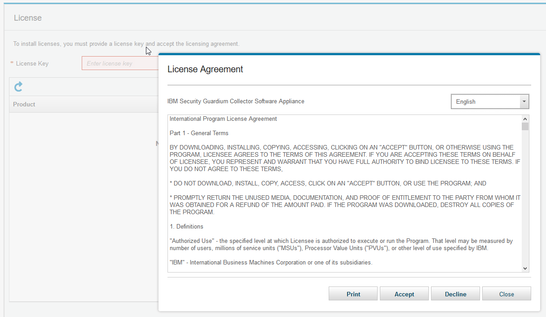
Task: Click the License Agreement dialog title
Action: coord(205,69)
